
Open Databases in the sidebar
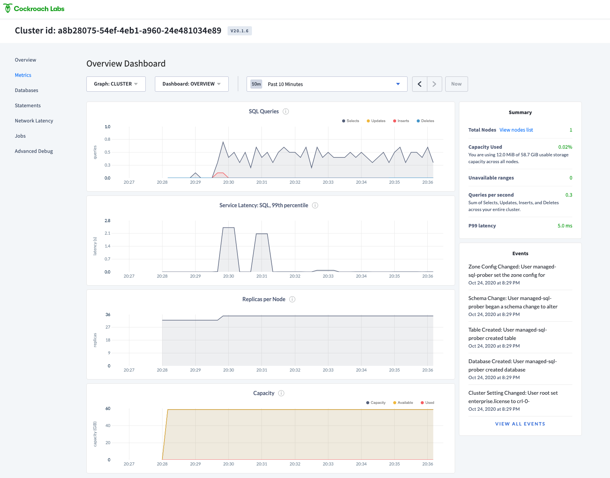tap(27, 90)
